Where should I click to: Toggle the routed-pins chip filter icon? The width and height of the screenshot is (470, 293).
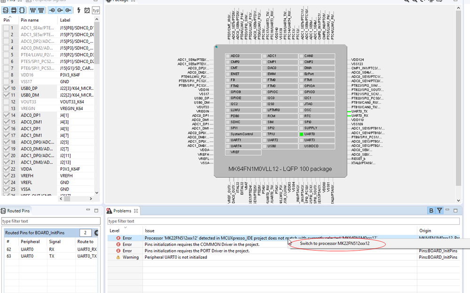click(x=5, y=10)
